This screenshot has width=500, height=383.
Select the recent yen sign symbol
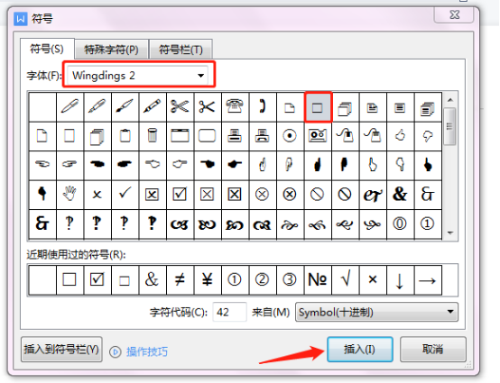pyautogui.click(x=207, y=280)
